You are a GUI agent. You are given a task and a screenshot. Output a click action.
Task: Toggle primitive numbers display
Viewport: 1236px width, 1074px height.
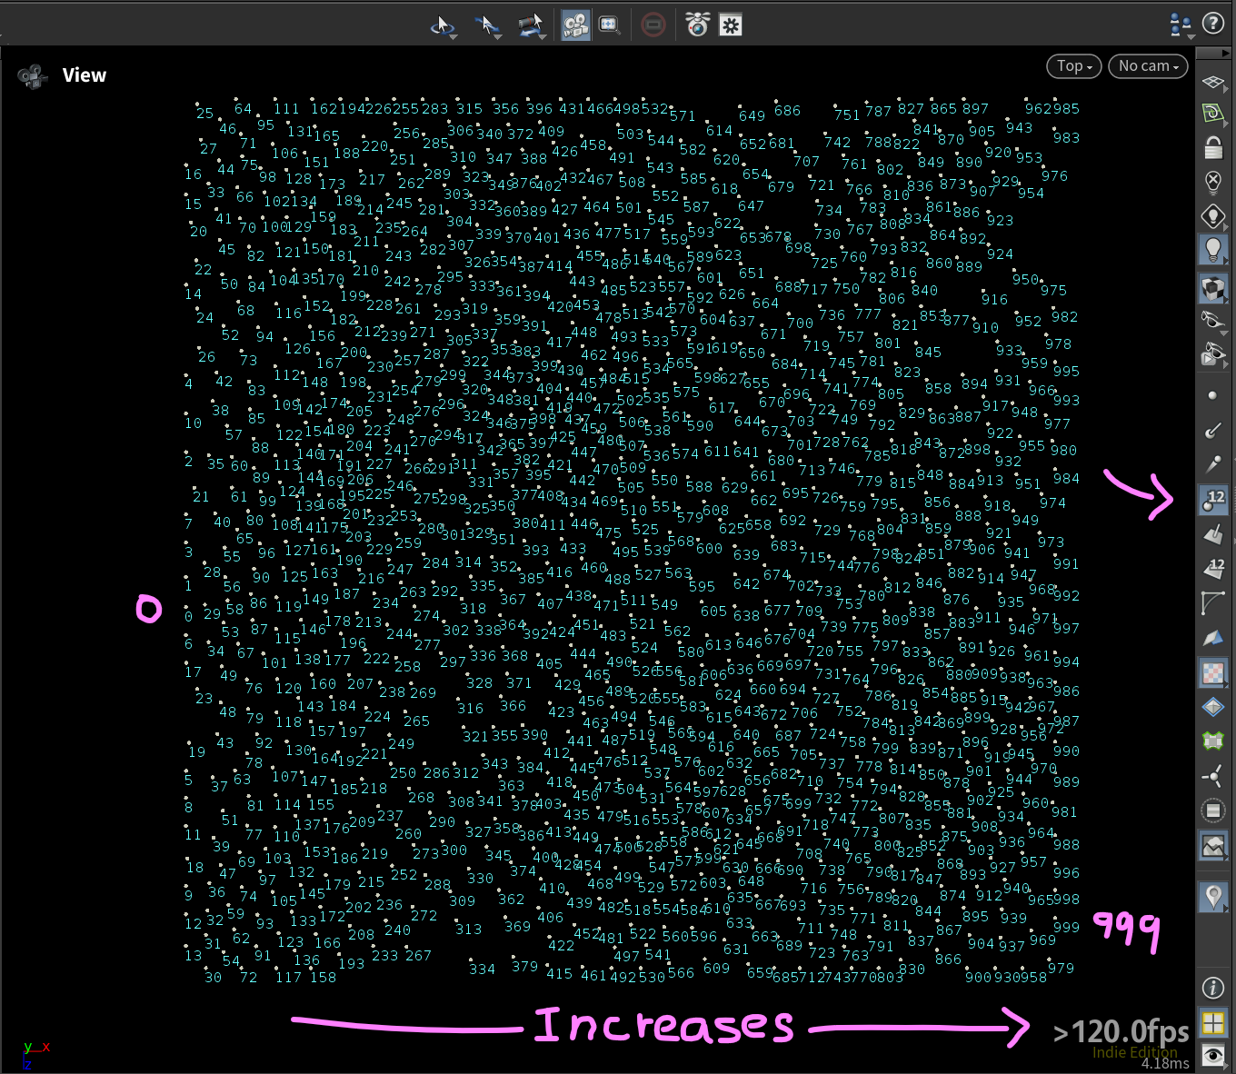click(1212, 568)
